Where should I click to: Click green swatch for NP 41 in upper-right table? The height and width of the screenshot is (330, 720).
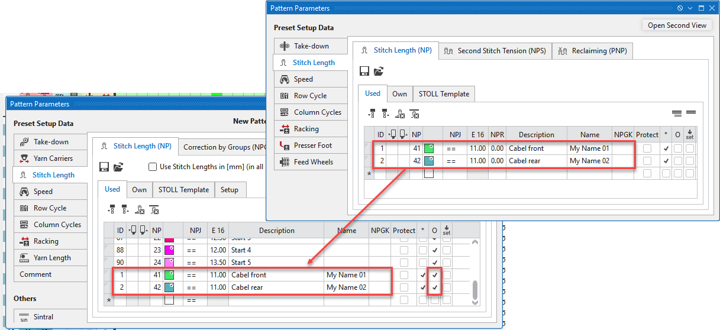pos(429,148)
